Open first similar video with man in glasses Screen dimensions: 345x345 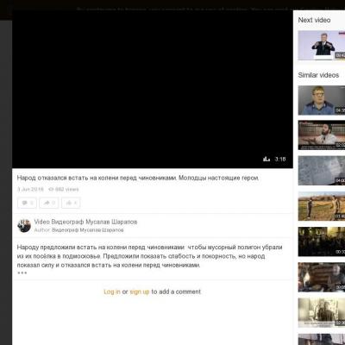pos(322,100)
